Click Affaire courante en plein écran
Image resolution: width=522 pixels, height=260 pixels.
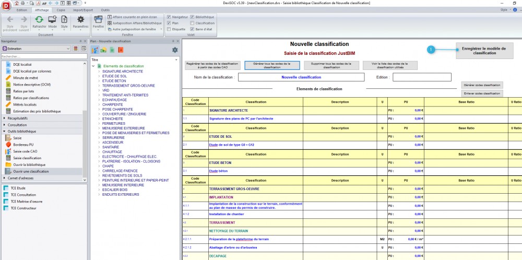click(x=132, y=17)
